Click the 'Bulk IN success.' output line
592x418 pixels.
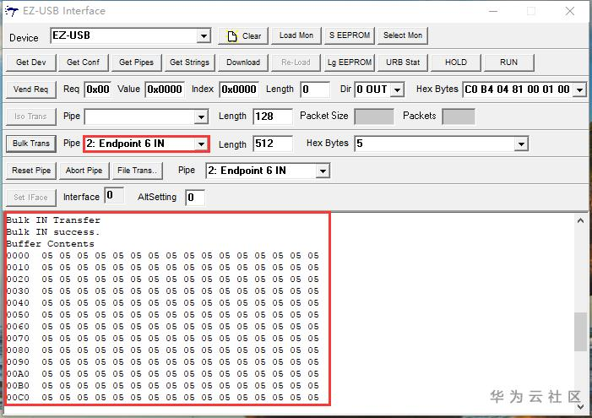[x=53, y=232]
